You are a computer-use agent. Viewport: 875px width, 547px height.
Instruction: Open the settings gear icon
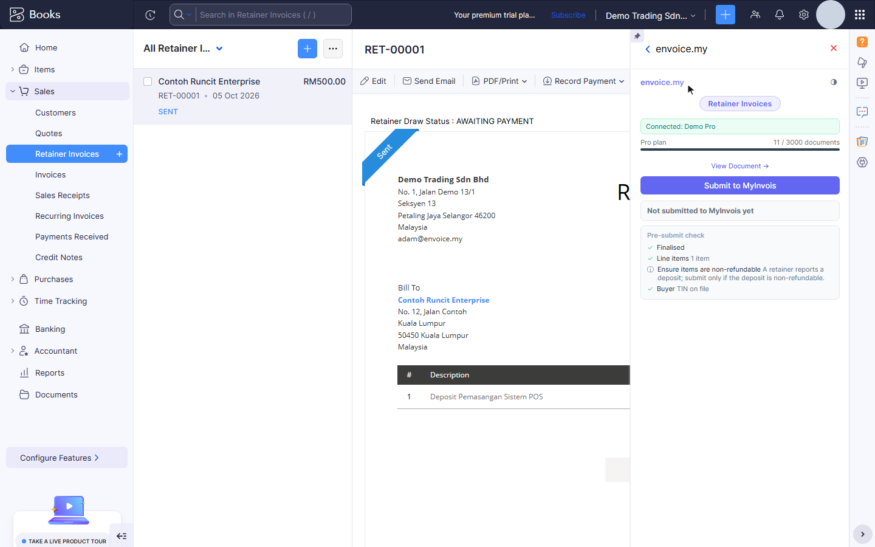click(x=804, y=15)
